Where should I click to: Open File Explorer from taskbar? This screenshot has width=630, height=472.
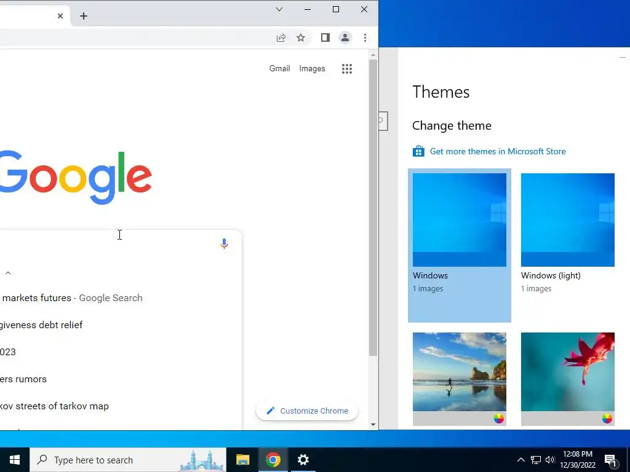(x=242, y=460)
